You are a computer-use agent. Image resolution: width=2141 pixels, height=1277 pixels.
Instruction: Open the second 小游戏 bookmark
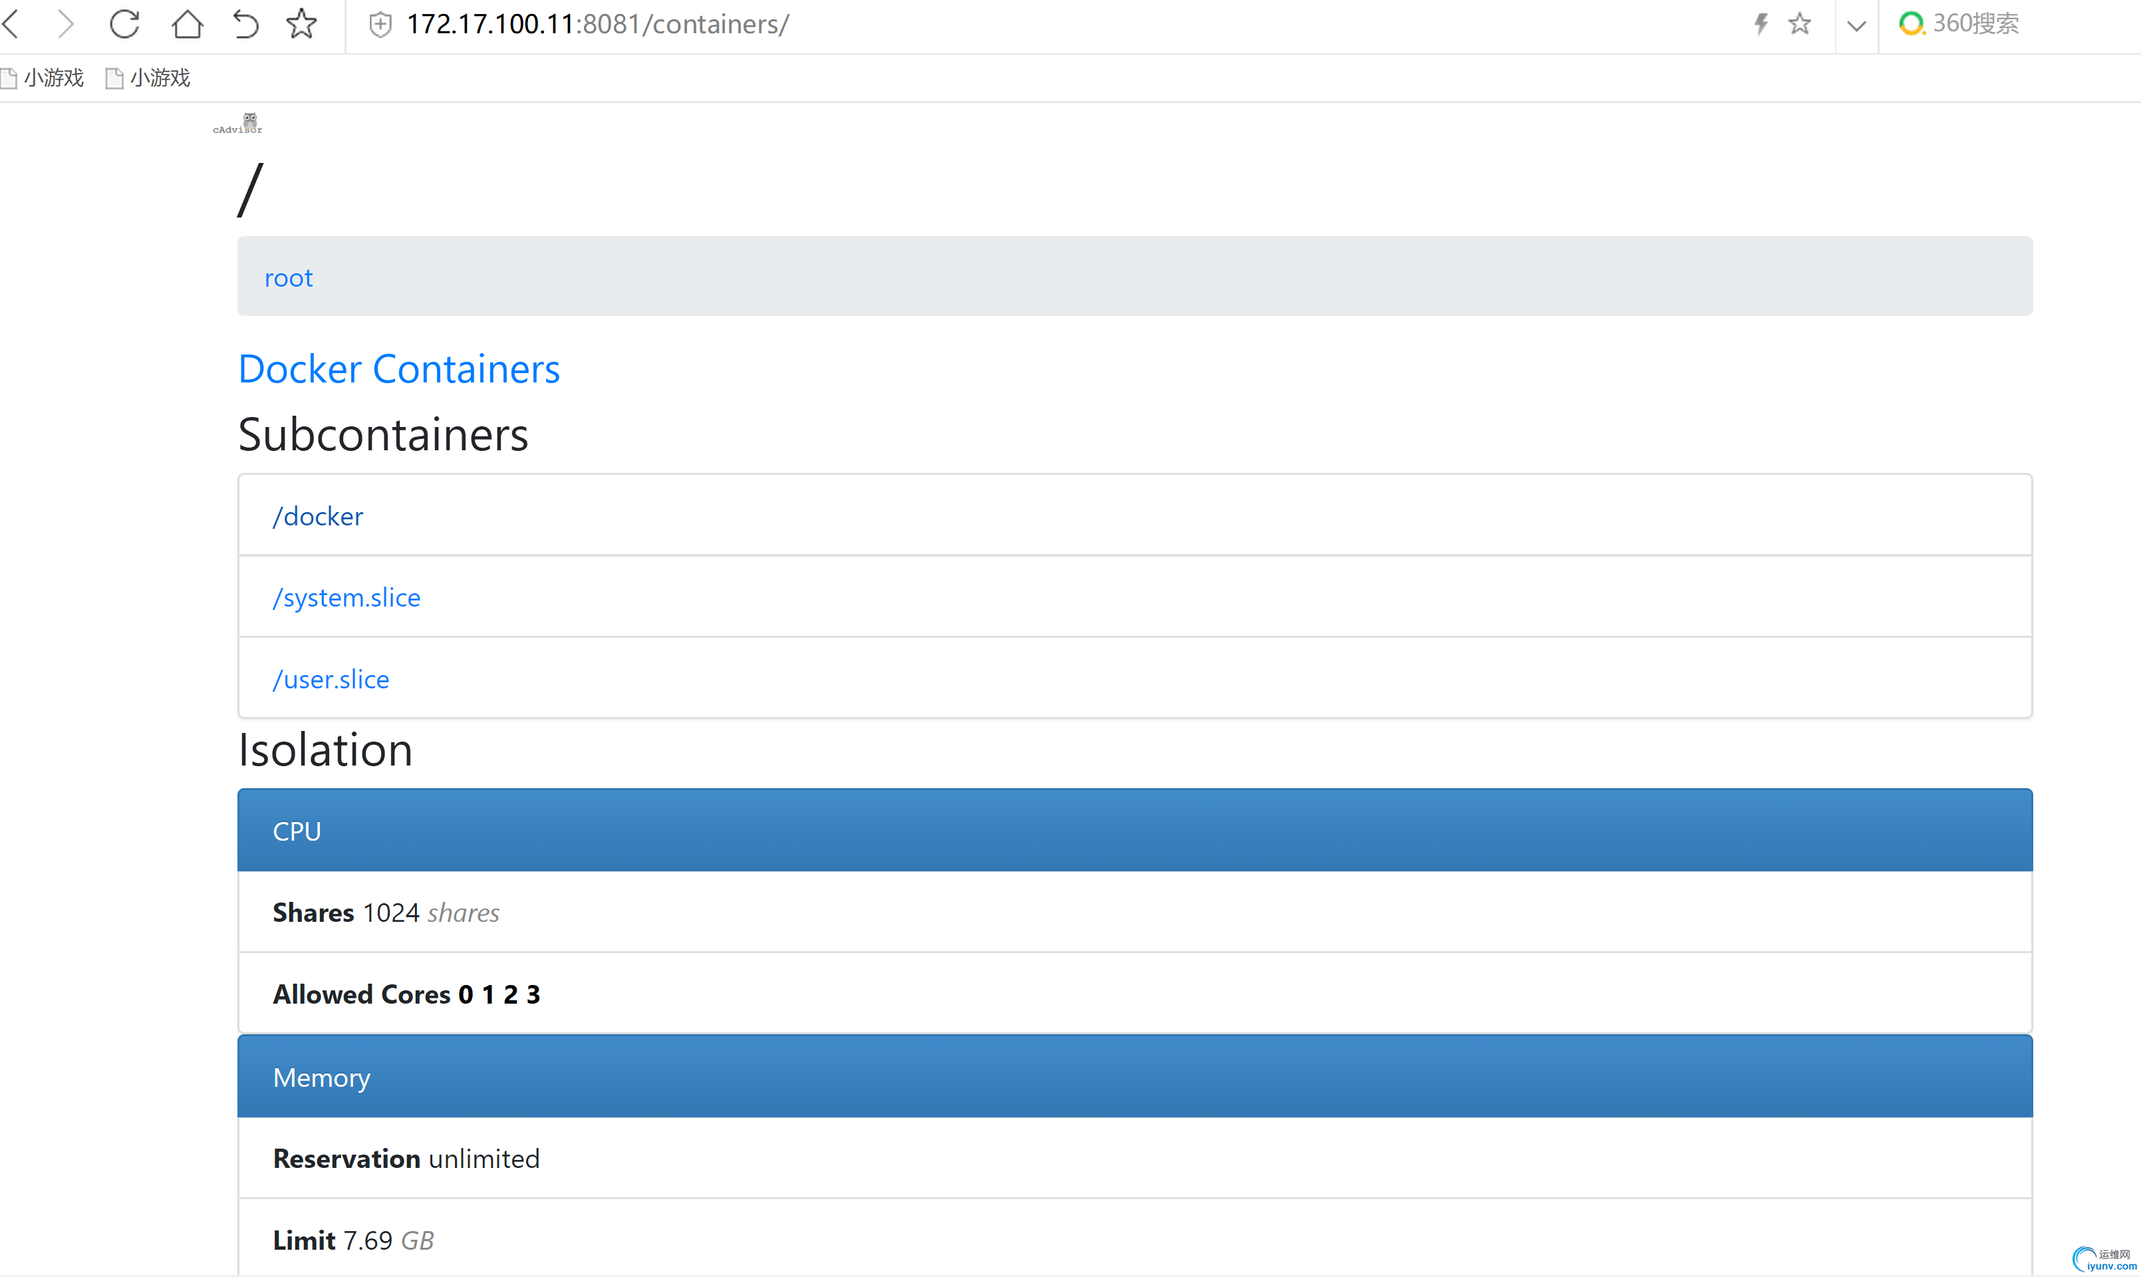click(149, 78)
